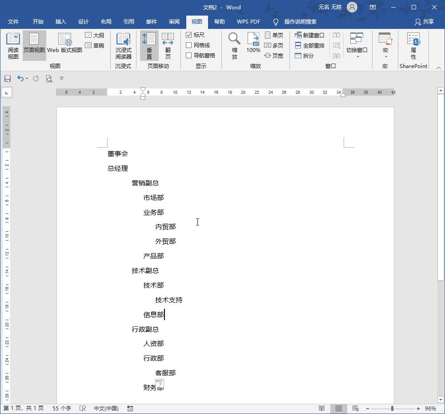Toggle the 网格线 gridlines checkbox
The height and width of the screenshot is (414, 445).
pos(189,44)
